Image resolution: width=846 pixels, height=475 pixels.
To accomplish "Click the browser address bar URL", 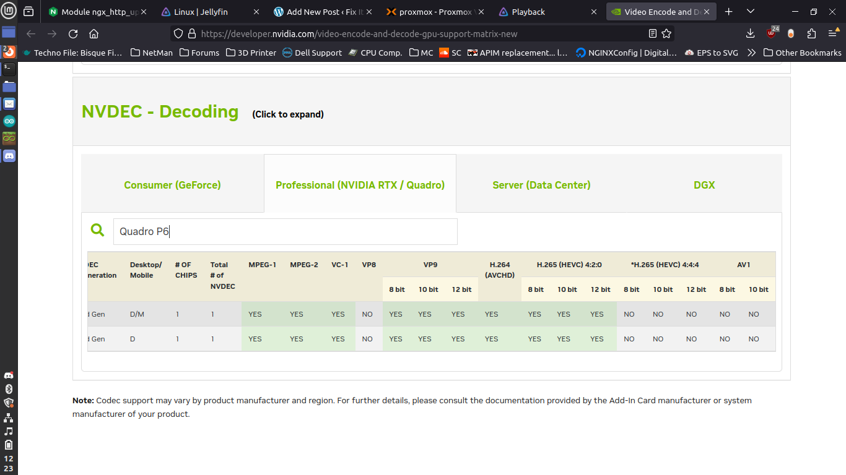I will point(359,34).
